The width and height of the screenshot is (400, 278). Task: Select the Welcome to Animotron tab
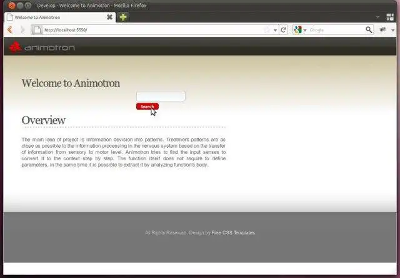click(60, 18)
